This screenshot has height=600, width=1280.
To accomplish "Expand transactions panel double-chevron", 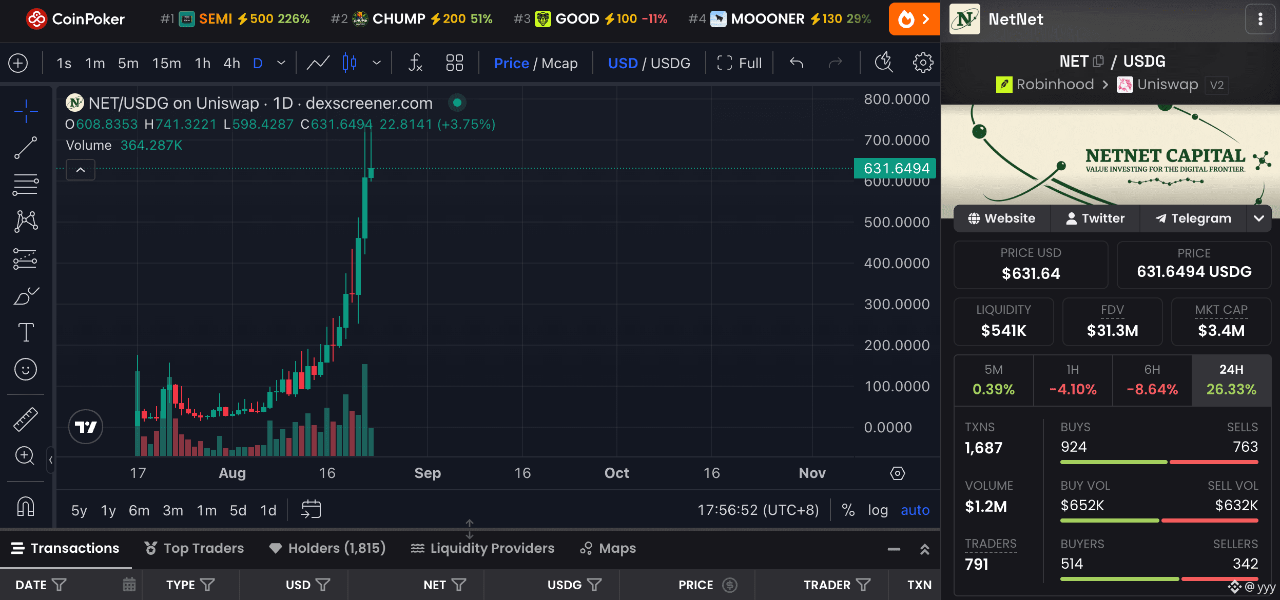I will [925, 549].
